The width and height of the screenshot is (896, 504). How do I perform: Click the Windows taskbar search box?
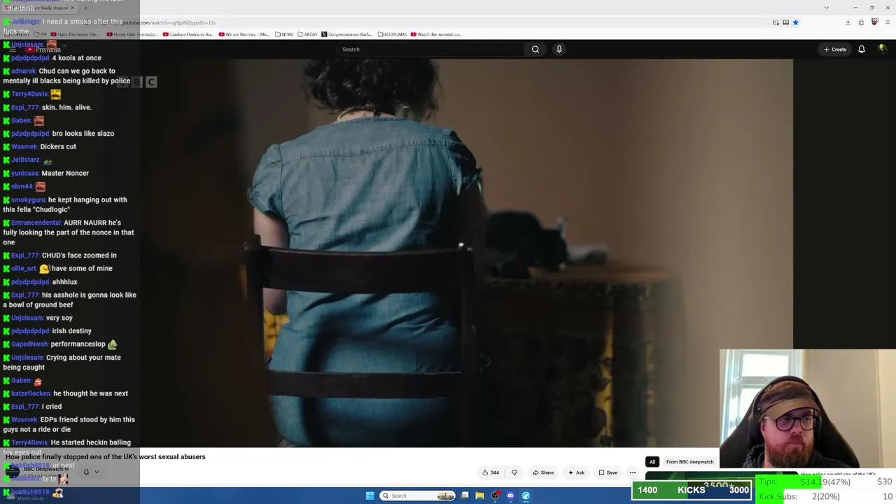tap(418, 496)
